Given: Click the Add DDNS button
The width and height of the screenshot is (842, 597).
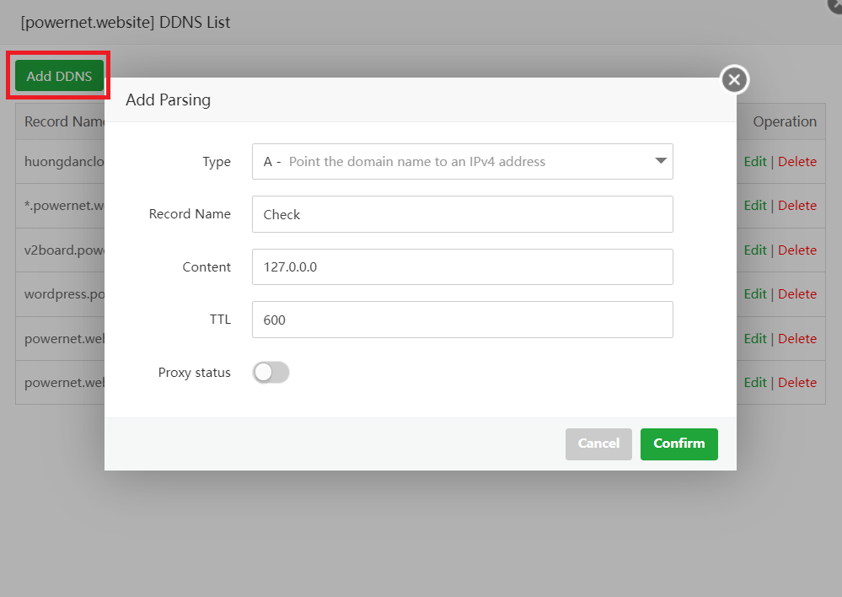Looking at the screenshot, I should (59, 76).
